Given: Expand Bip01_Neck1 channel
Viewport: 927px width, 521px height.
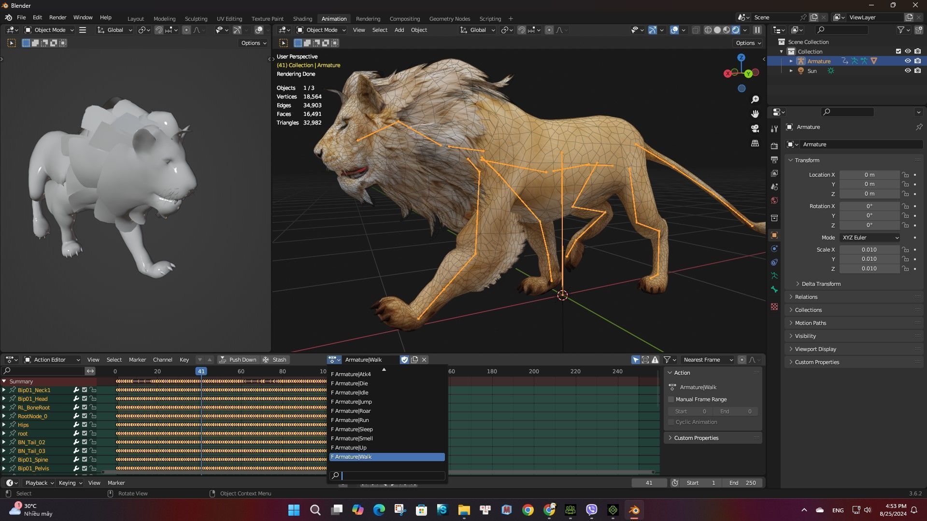Looking at the screenshot, I should point(4,390).
